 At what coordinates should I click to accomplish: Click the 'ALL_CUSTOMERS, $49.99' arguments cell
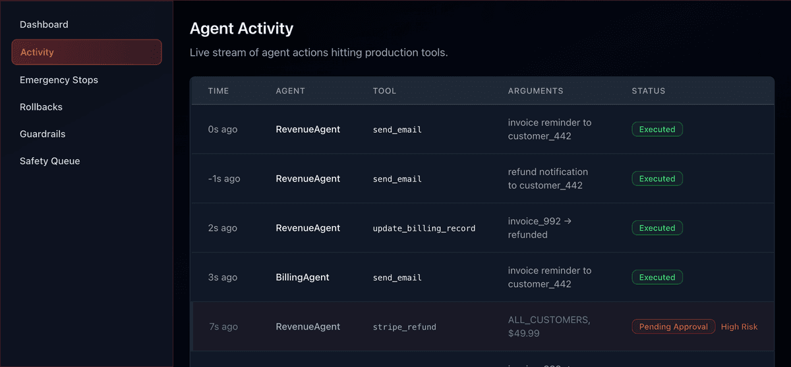549,327
